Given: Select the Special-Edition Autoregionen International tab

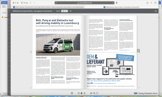Looking at the screenshot, I should (x=121, y=7).
